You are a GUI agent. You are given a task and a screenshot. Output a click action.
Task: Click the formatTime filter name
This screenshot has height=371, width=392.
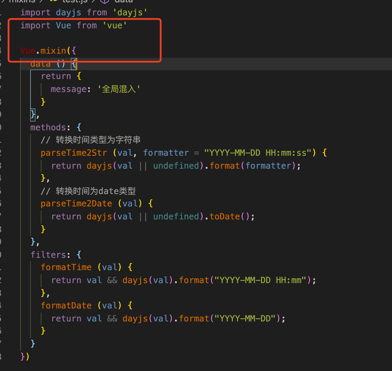[x=66, y=267]
